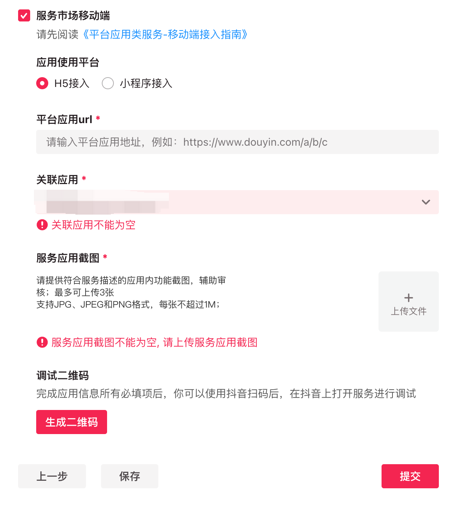
Task: Select the H5接入 radio button
Action: 42,83
